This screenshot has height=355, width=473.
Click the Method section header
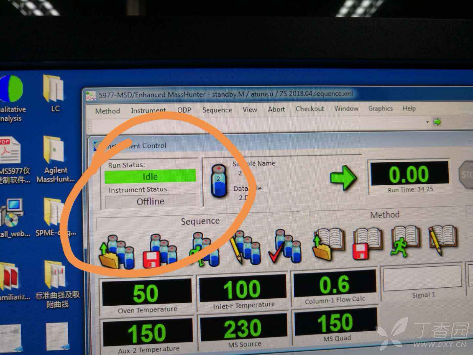[385, 215]
